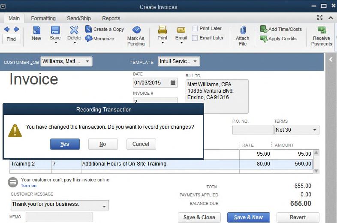Open Apply Credits
Viewport: 337px width, 223px height.
click(x=278, y=39)
